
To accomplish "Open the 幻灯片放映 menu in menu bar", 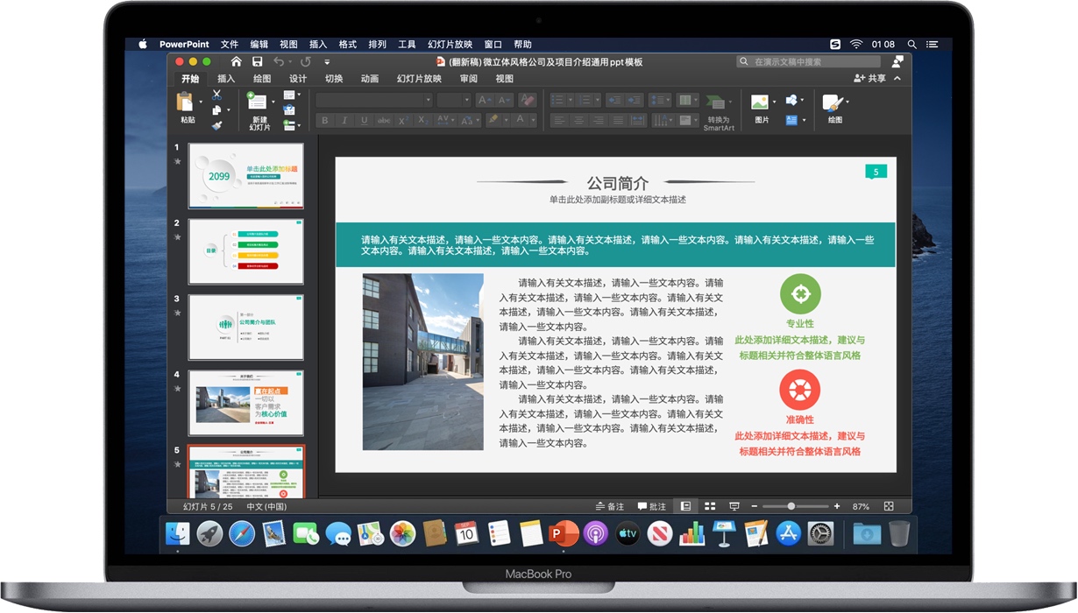I will [450, 44].
